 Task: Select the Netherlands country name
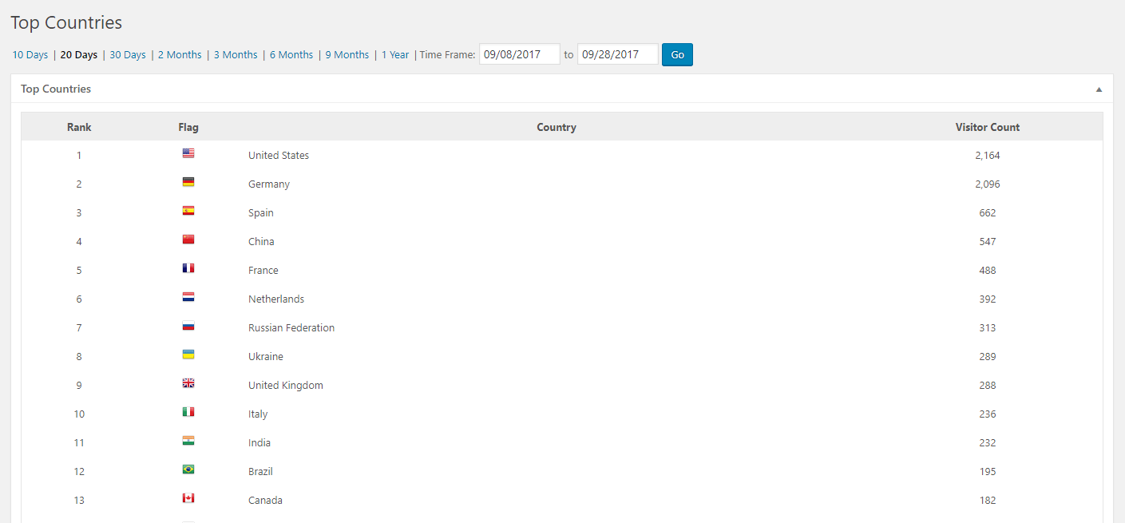276,299
